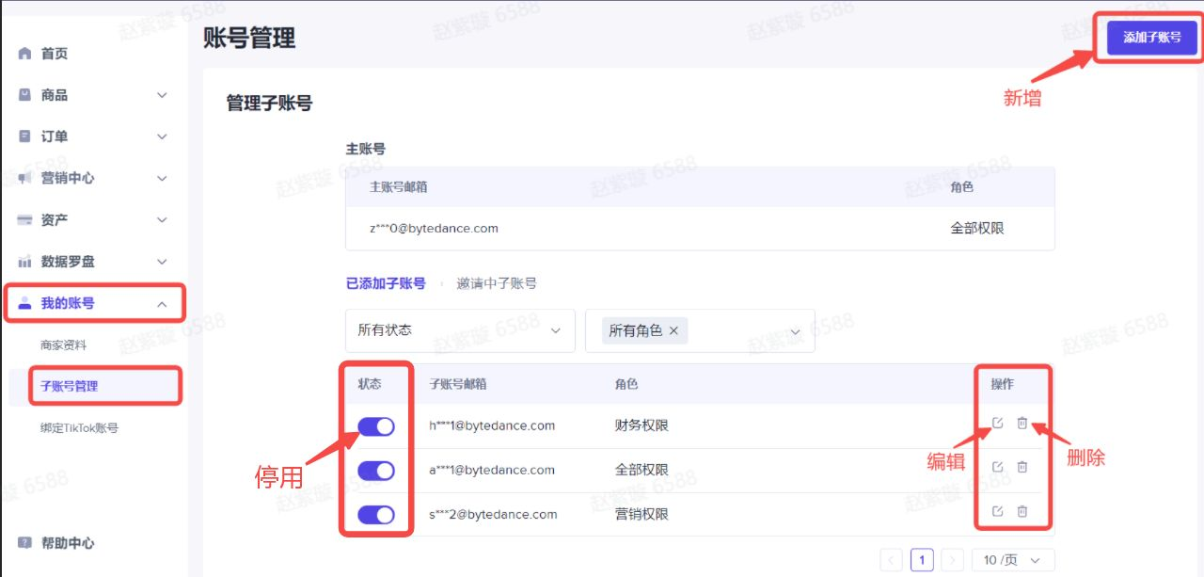Screen dimensions: 1204x577
Task: Switch to the 邀请中子账号 tab
Action: (x=497, y=283)
